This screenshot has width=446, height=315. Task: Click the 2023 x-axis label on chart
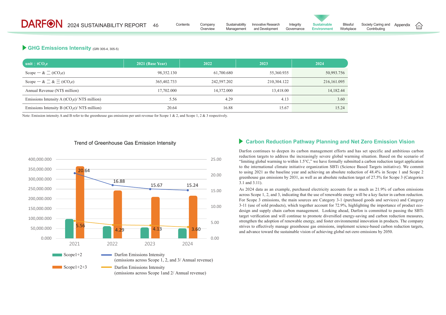(150, 244)
